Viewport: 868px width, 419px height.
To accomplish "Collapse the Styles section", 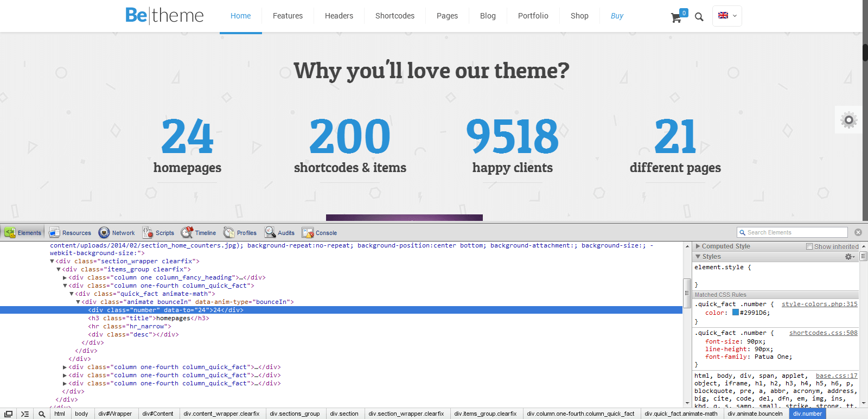I will pos(698,257).
